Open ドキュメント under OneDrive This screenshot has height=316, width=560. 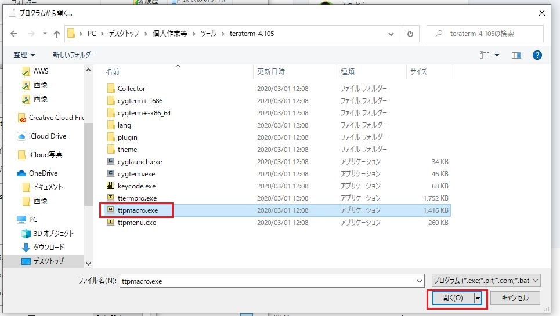click(x=42, y=187)
